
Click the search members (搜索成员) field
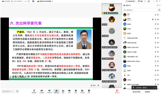coord(140,10)
